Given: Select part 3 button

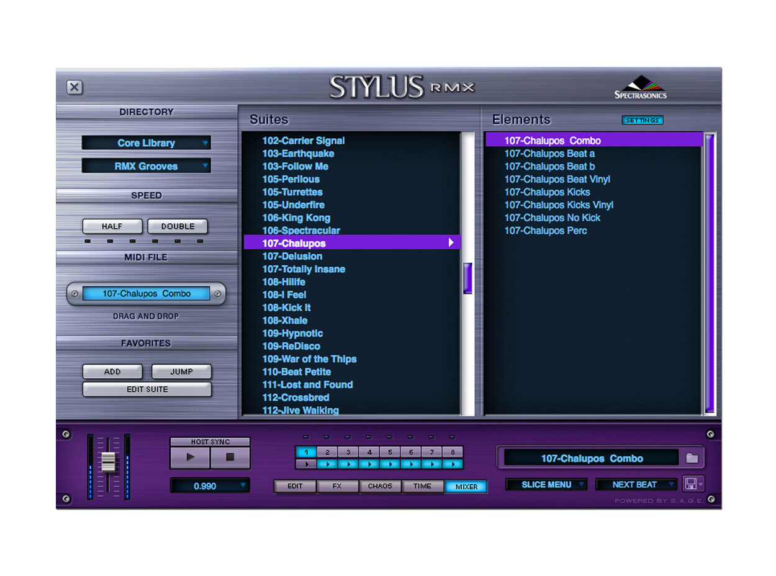Looking at the screenshot, I should (348, 453).
